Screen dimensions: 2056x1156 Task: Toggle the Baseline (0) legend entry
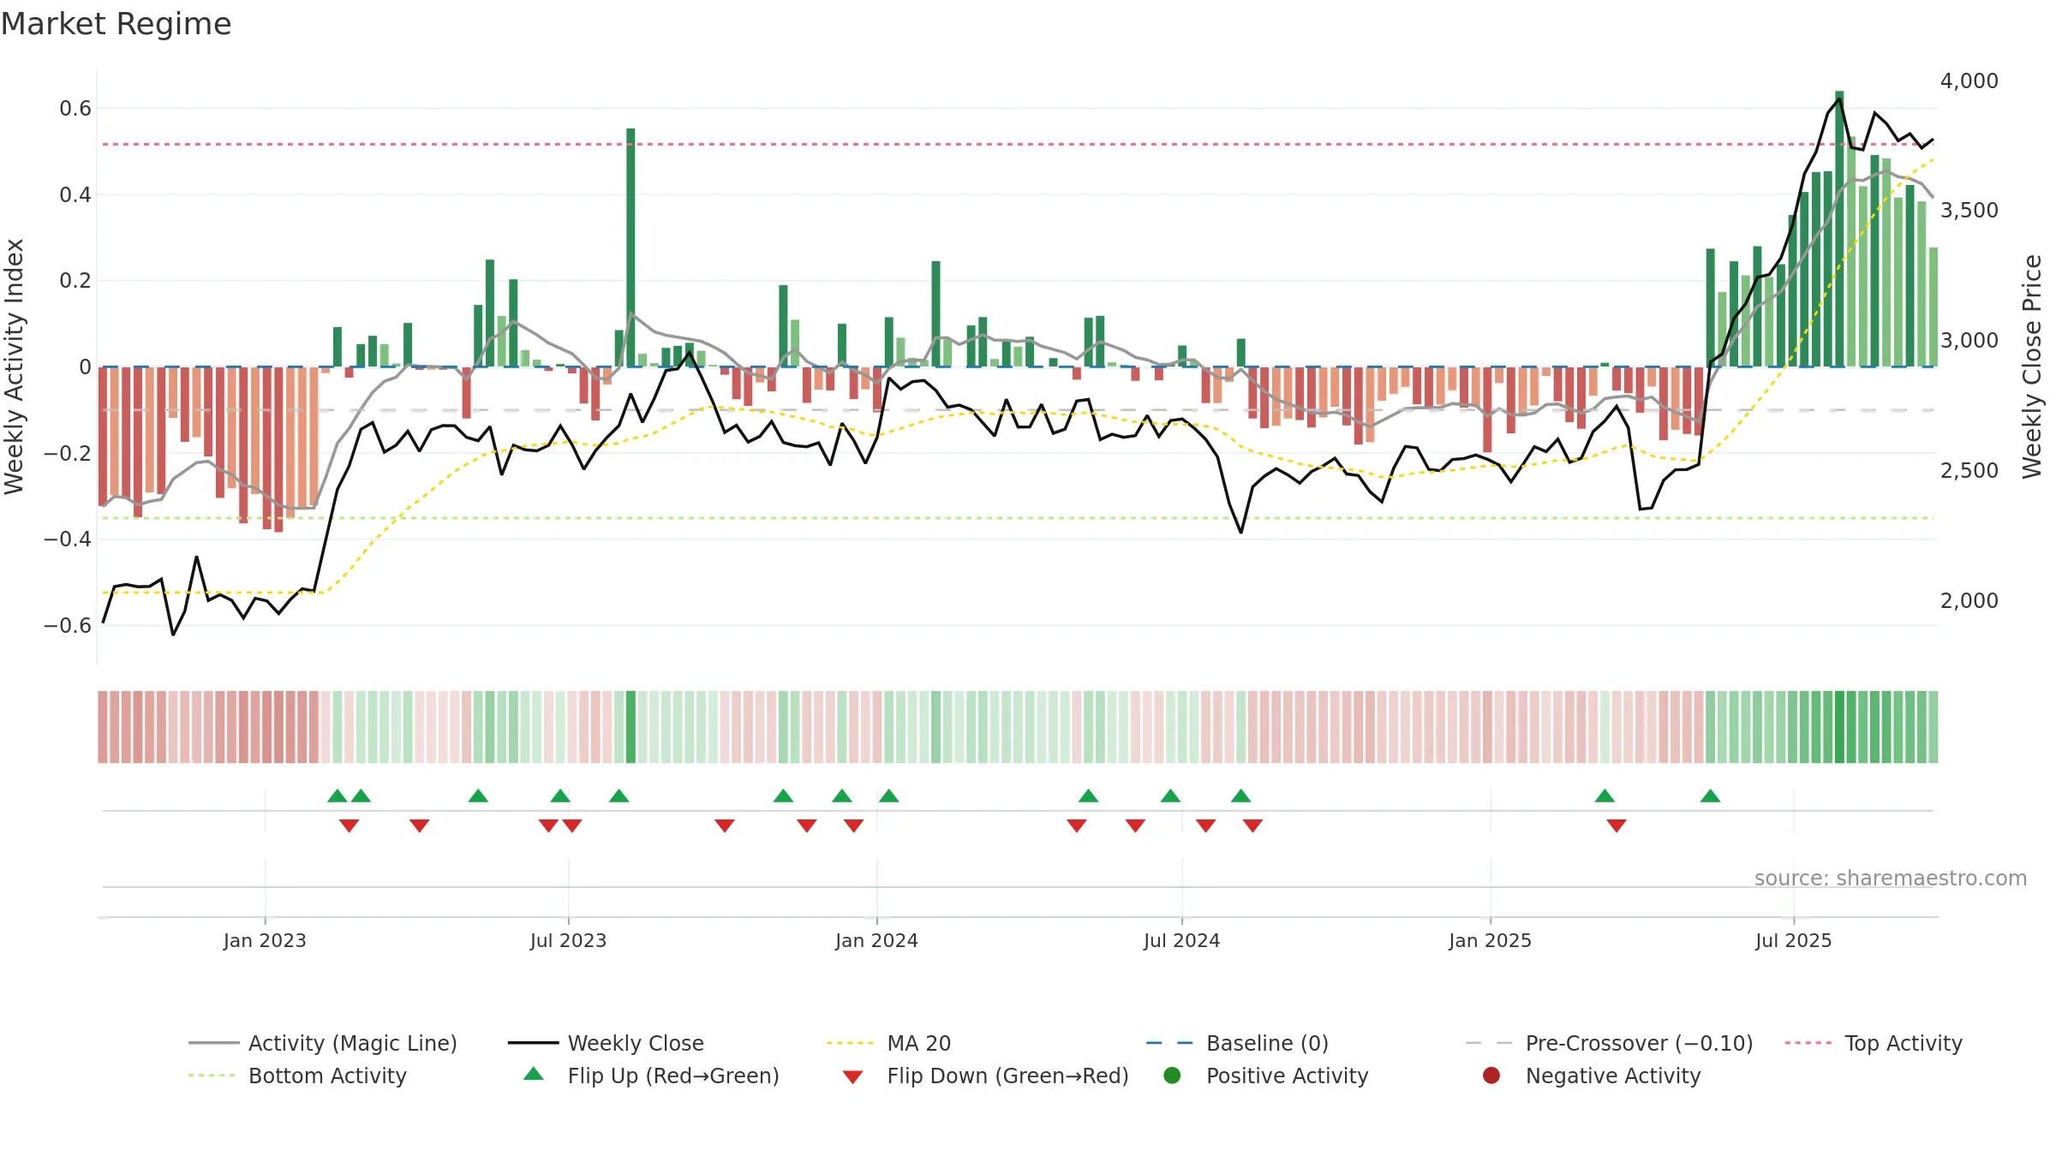(x=1237, y=1043)
